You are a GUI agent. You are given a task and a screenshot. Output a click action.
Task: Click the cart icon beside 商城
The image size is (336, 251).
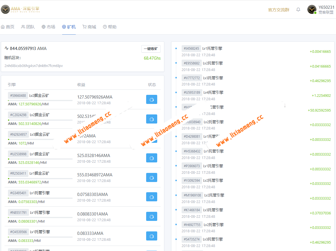coord(84,26)
